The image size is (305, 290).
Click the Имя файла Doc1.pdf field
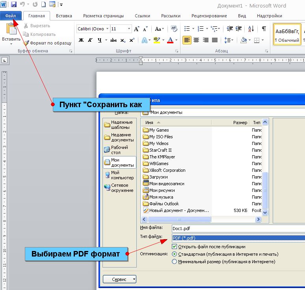tap(238, 229)
